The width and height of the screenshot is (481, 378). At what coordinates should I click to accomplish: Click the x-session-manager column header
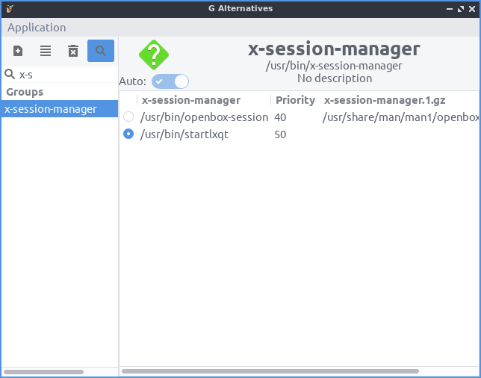tap(191, 99)
